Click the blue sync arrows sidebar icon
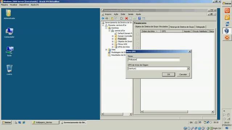232x130 pixels. coord(227,24)
